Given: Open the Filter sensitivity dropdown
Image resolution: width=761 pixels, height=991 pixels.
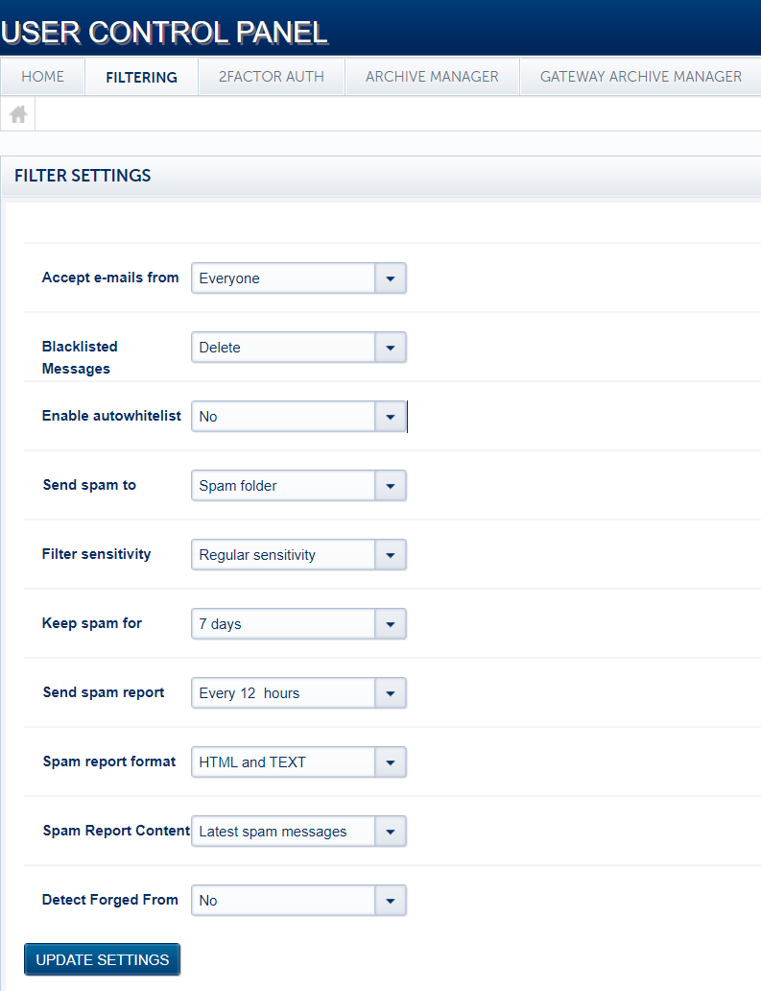Looking at the screenshot, I should click(x=390, y=554).
